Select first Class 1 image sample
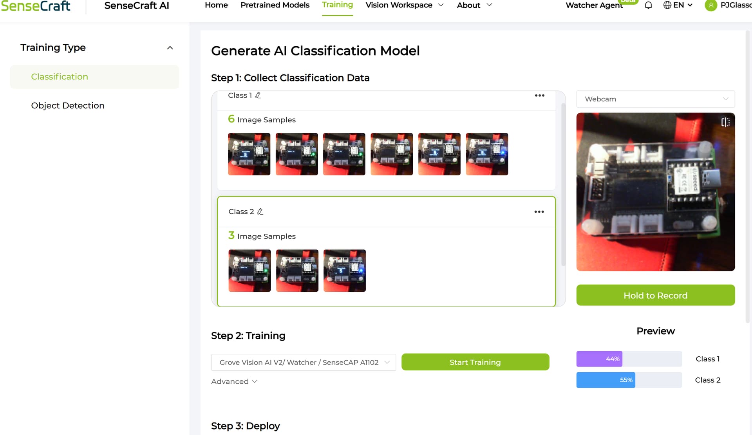Image resolution: width=752 pixels, height=435 pixels. pos(249,154)
